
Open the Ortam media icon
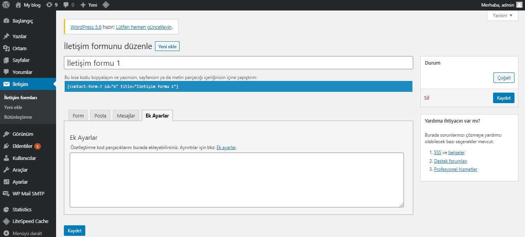[x=6, y=48]
